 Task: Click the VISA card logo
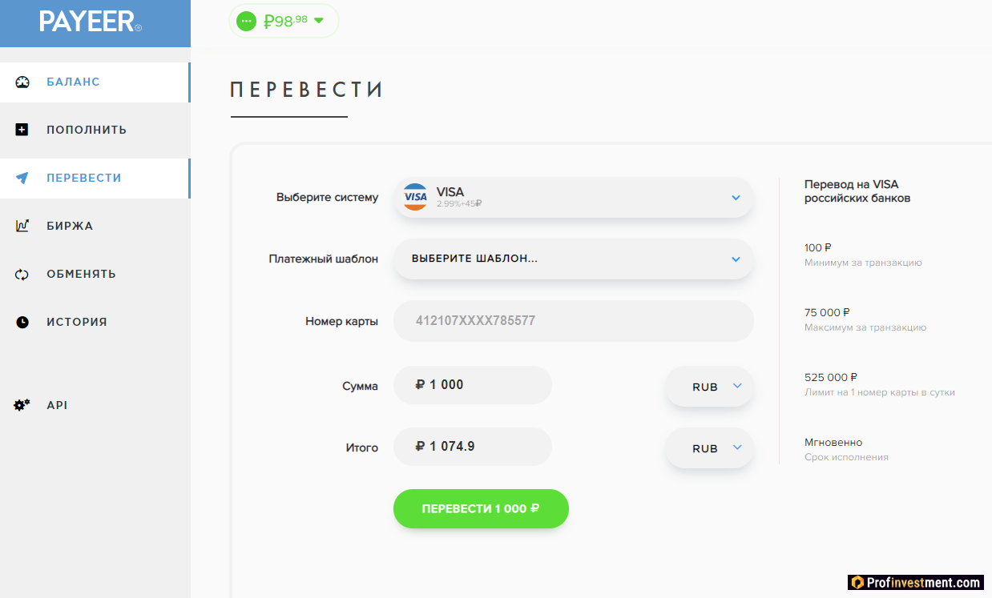tap(415, 197)
